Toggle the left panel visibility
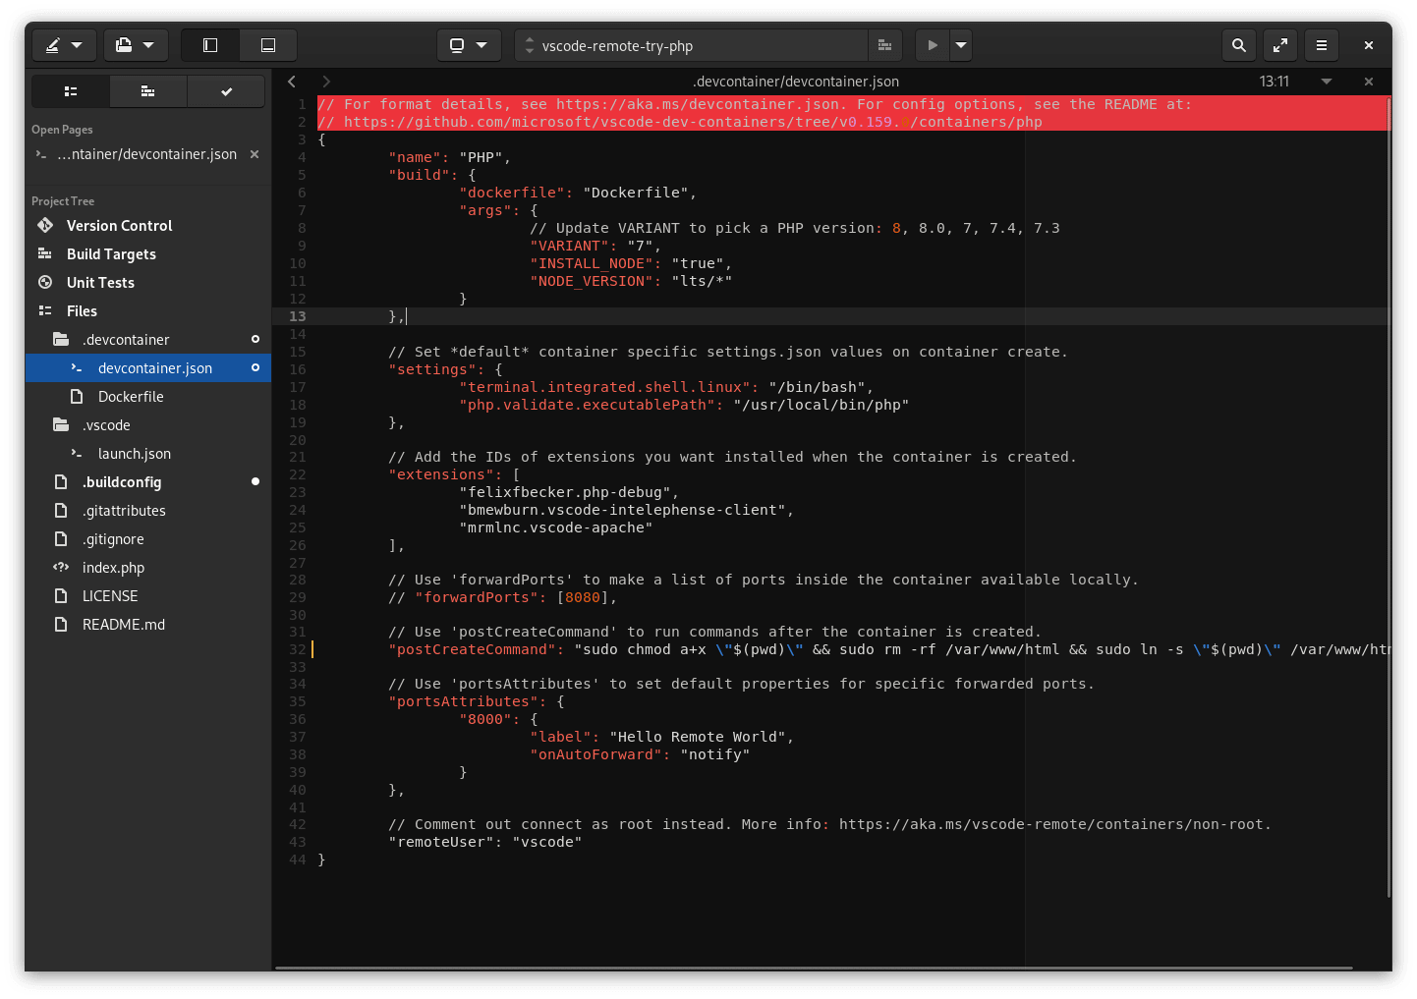Image resolution: width=1417 pixels, height=999 pixels. [x=209, y=45]
